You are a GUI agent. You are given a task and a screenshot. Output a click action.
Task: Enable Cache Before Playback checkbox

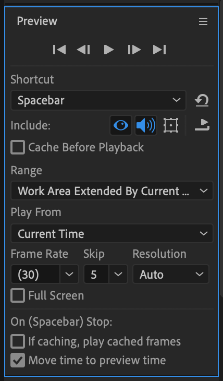(x=18, y=147)
